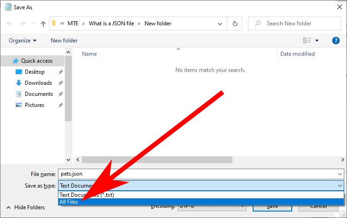Viewport: 347px width, 218px height.
Task: Open the Organize menu
Action: [23, 41]
